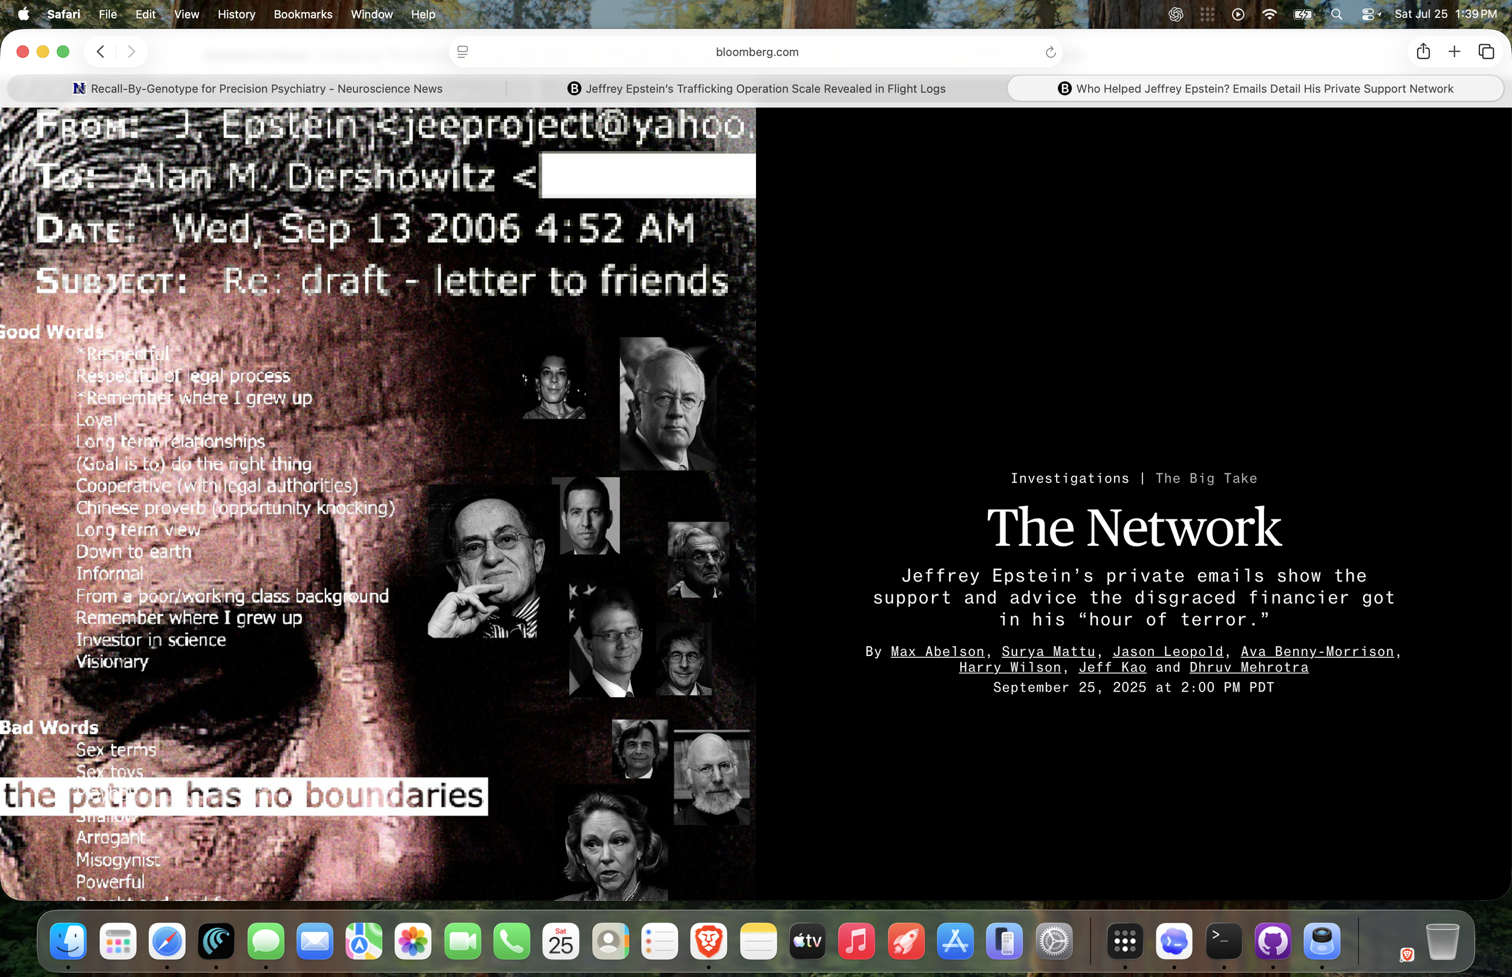Open Photos from the dock
The height and width of the screenshot is (977, 1512).
[413, 941]
